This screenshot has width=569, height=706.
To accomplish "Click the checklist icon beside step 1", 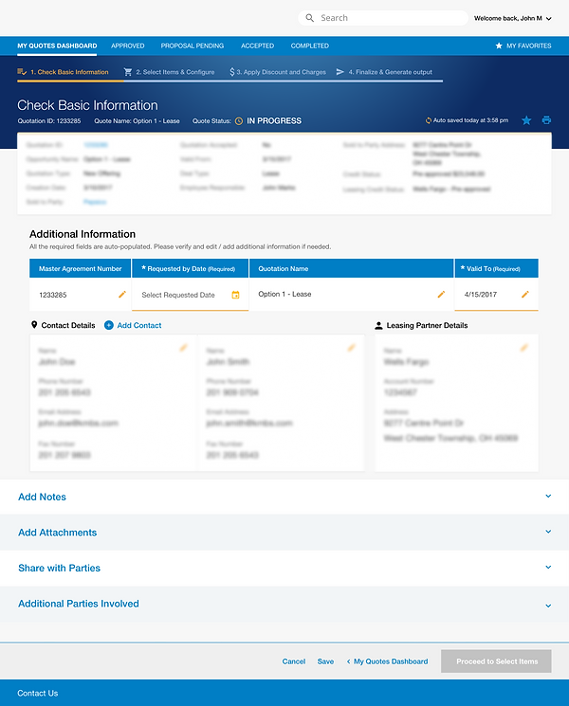I will (22, 72).
